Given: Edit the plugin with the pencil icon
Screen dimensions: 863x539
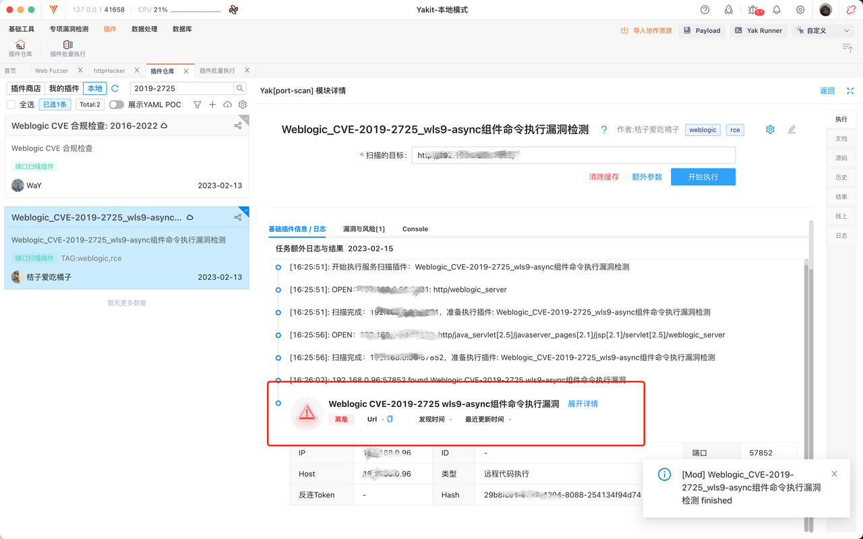Looking at the screenshot, I should 792,129.
